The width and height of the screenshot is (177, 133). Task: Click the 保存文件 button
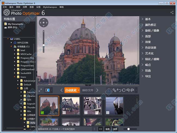point(88,90)
